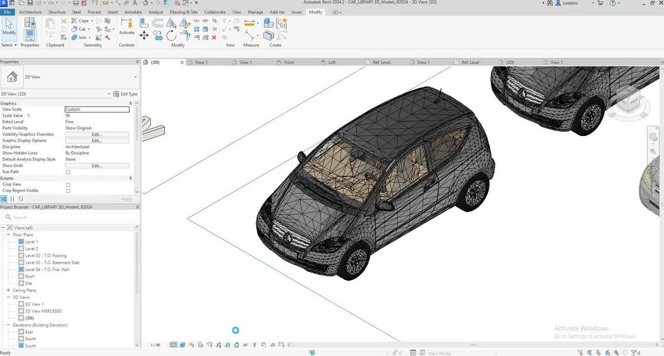Click the Rotate tool icon
The height and width of the screenshot is (356, 664).
pos(171,35)
